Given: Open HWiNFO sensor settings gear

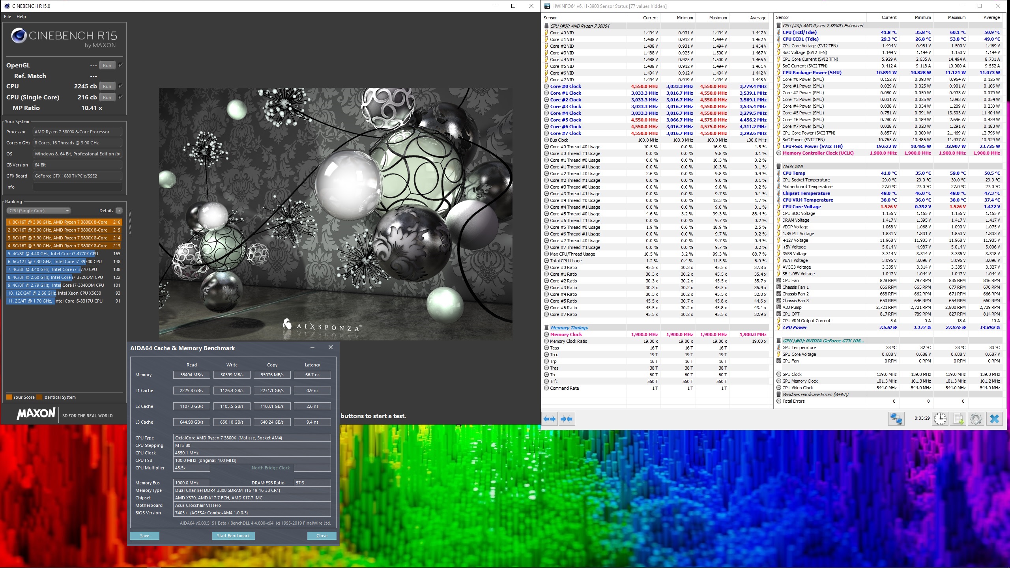Looking at the screenshot, I should [976, 419].
